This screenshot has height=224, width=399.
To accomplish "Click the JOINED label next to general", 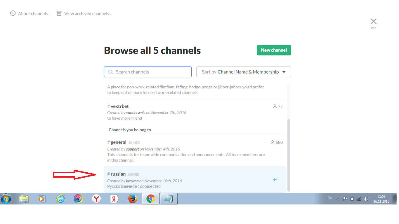I will click(x=134, y=143).
